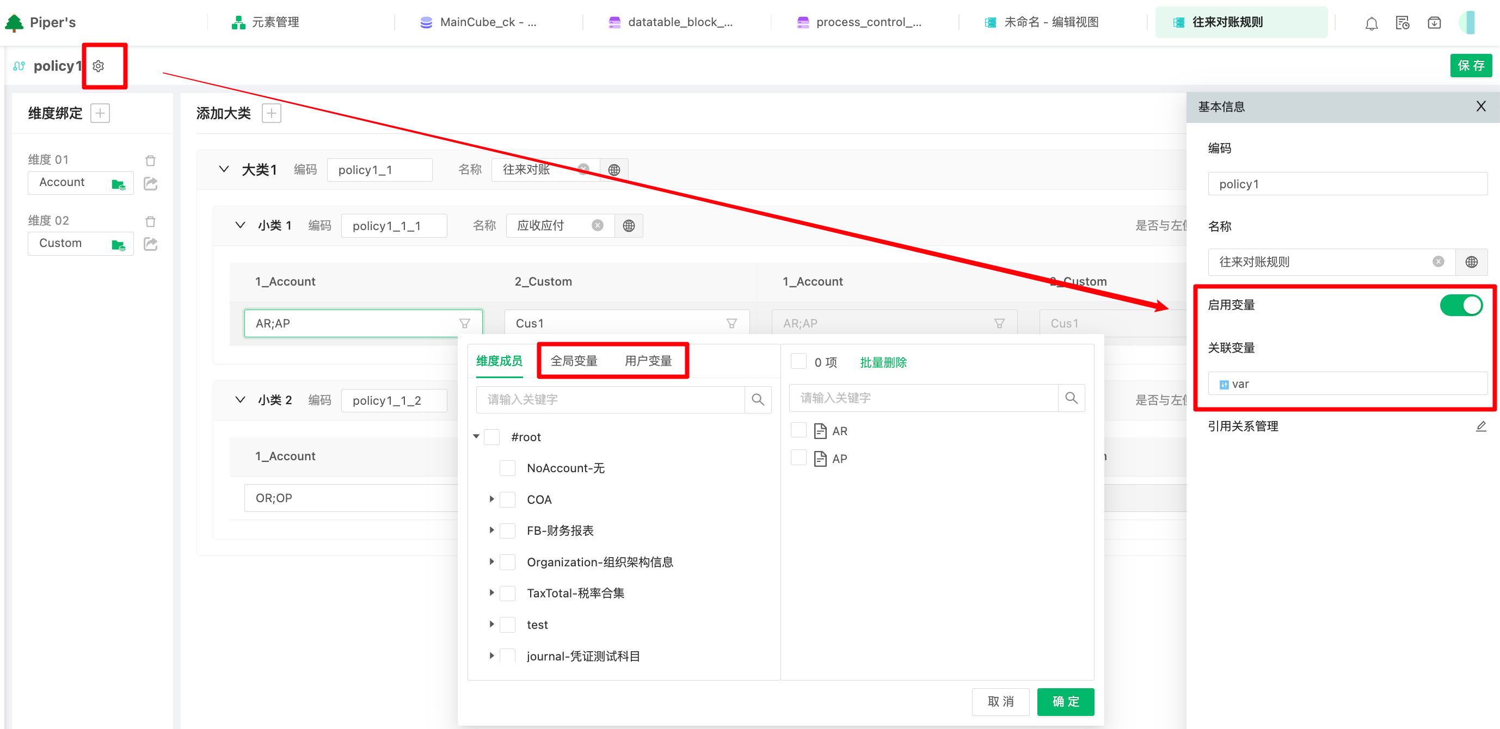Click plus icon beside 添加大类
Image resolution: width=1500 pixels, height=729 pixels.
tap(272, 113)
